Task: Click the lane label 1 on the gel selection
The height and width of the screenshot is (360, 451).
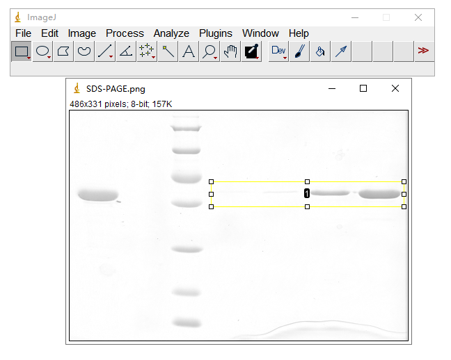Action: coord(307,194)
